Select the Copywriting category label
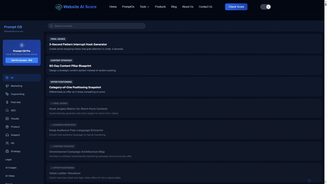Screen dimensions: 327x184 [18, 94]
